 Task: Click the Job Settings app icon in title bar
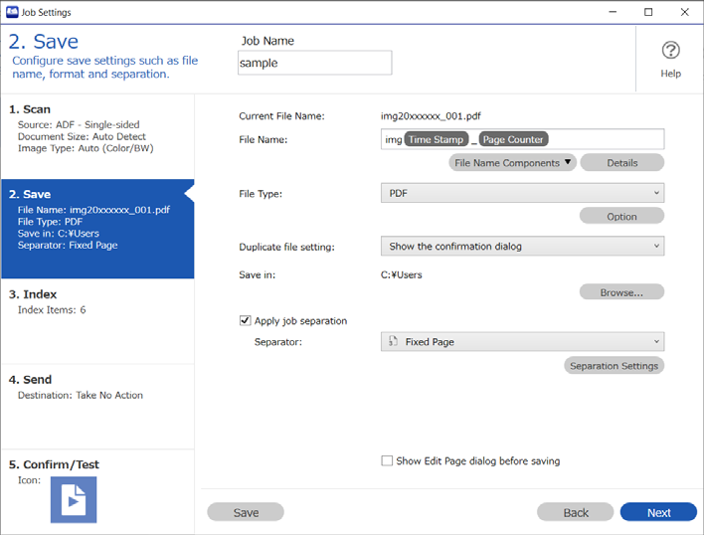(x=12, y=12)
